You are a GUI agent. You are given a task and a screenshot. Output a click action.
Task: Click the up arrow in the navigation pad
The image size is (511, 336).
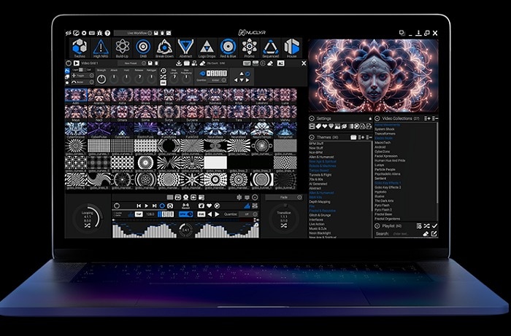pos(242,74)
